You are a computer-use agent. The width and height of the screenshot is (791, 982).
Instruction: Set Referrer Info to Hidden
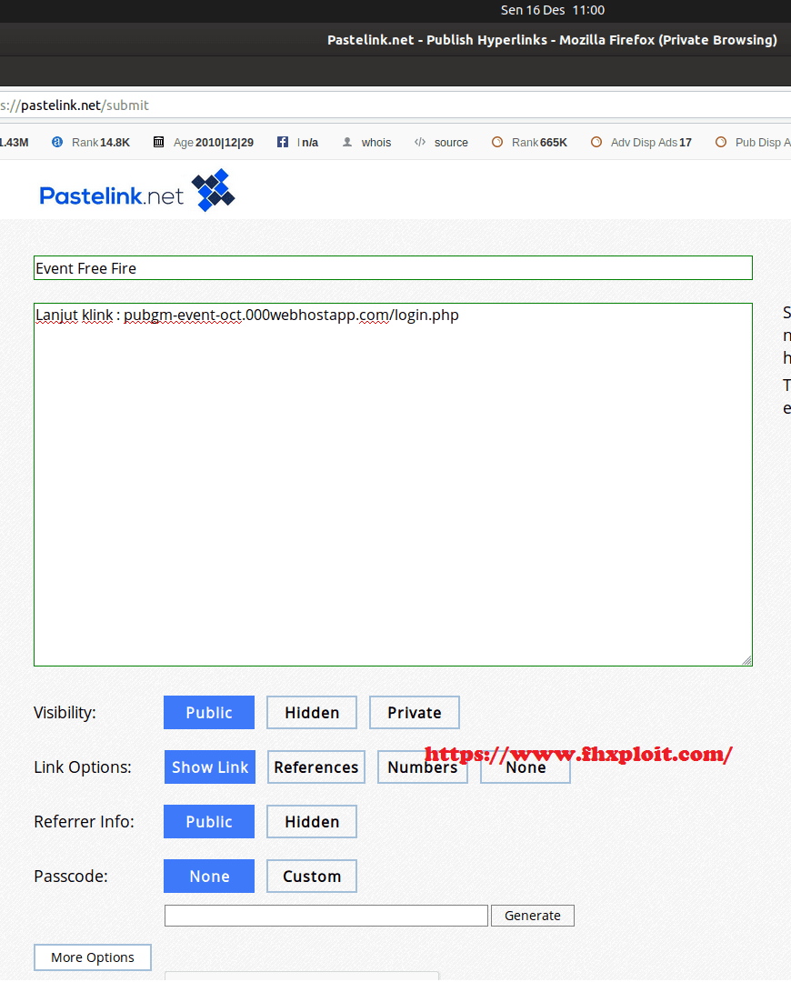pyautogui.click(x=312, y=822)
